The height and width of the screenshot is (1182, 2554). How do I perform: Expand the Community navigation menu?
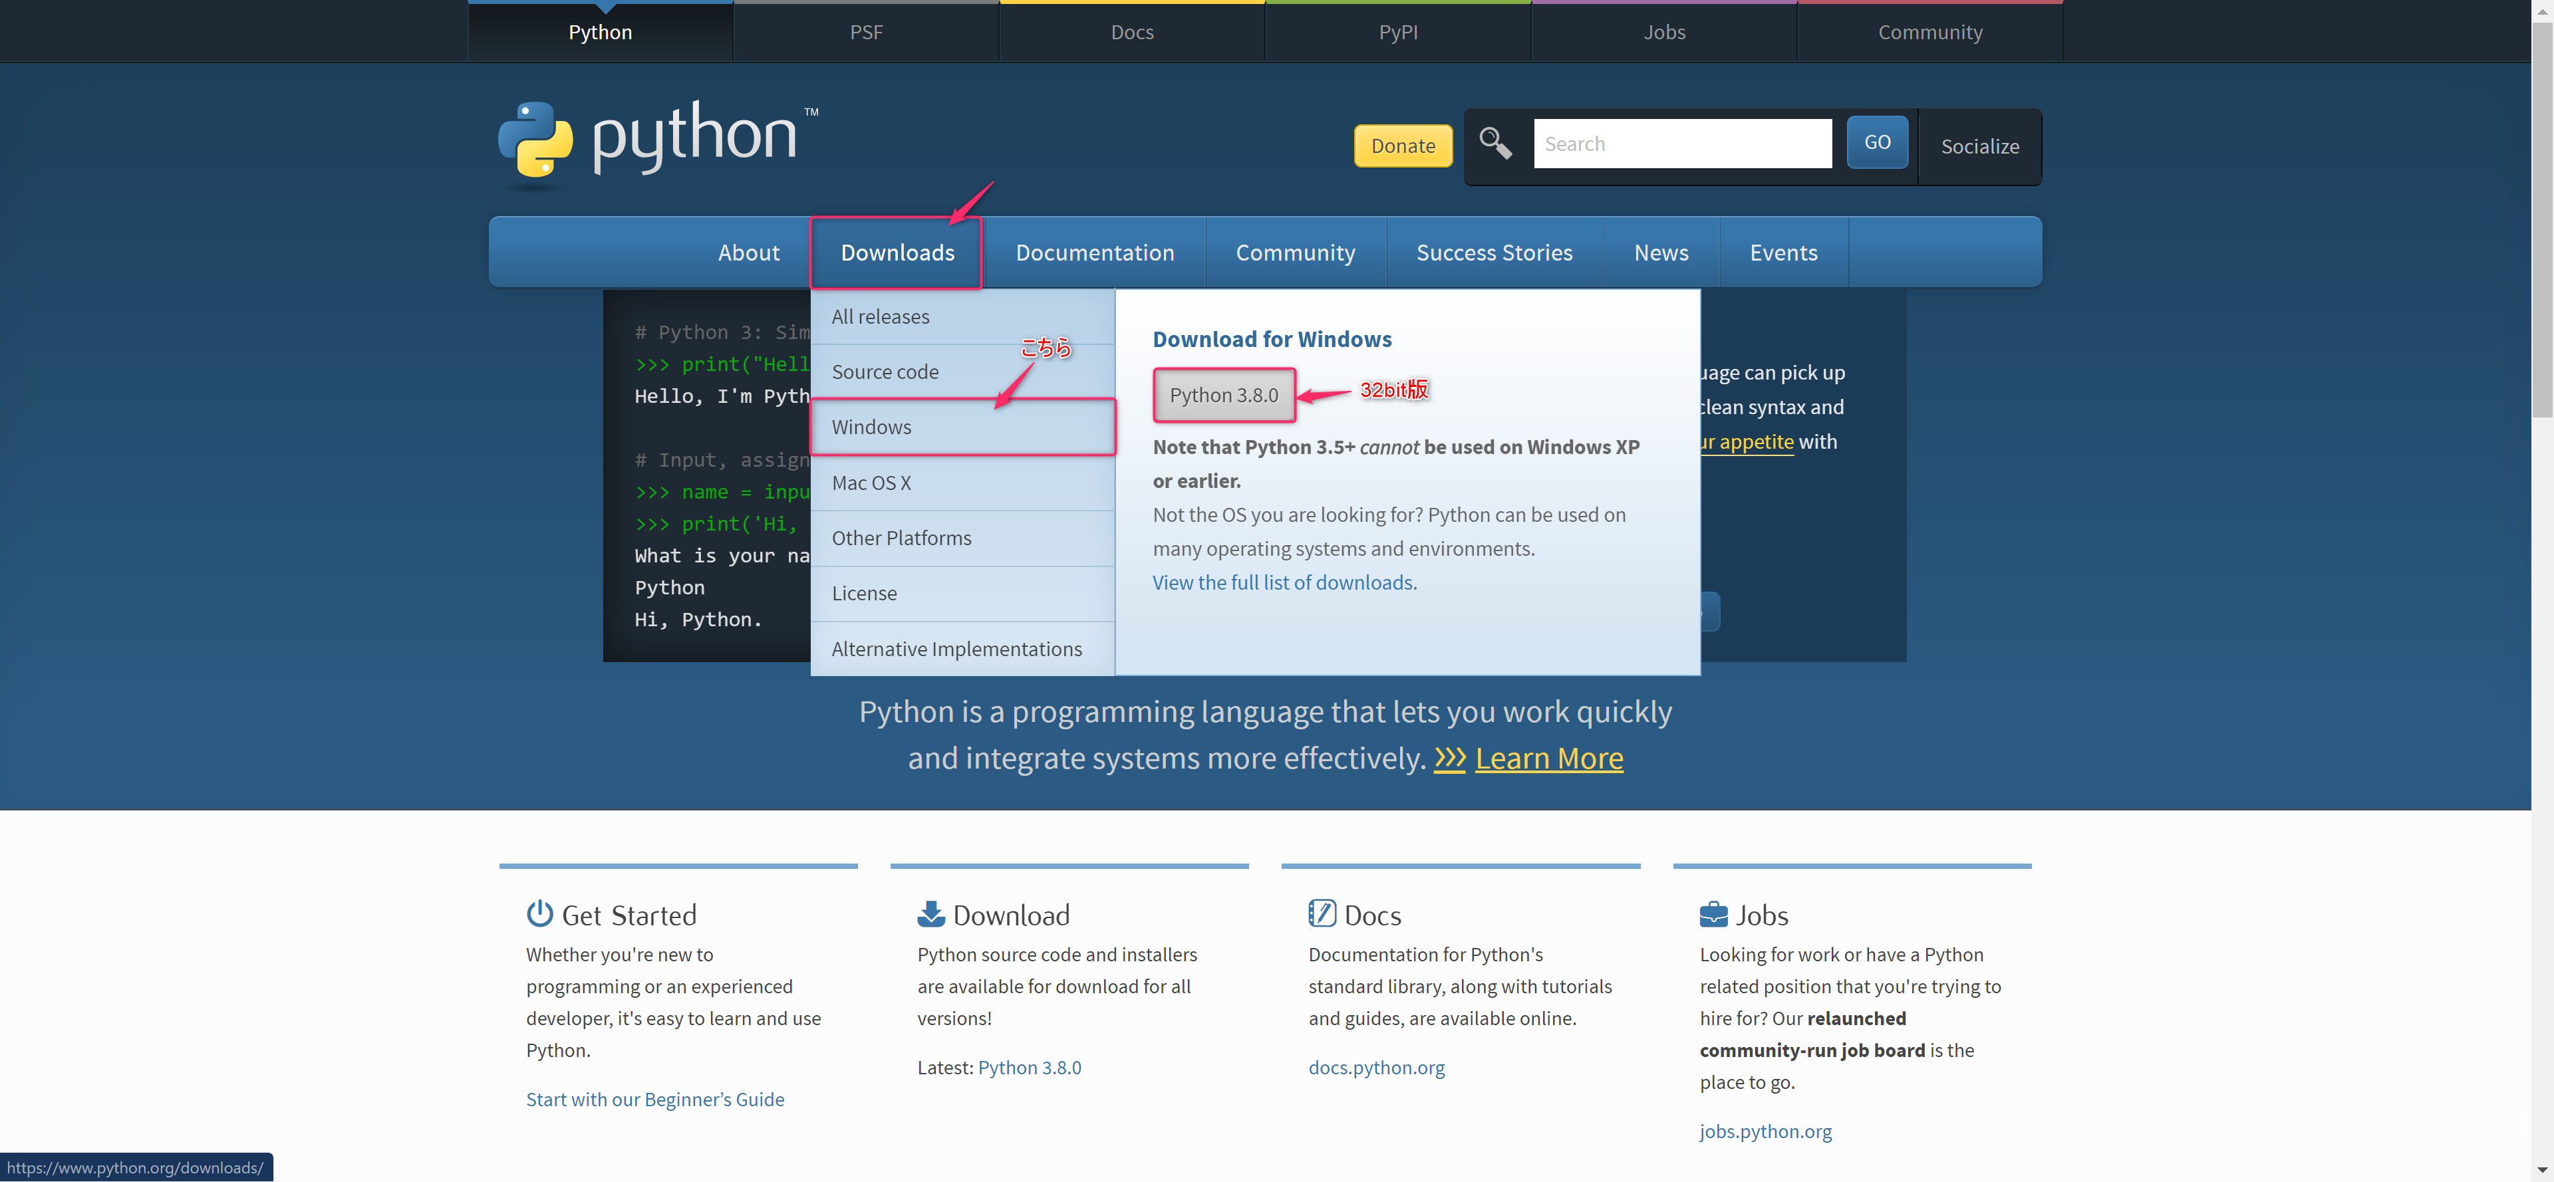coord(1295,253)
